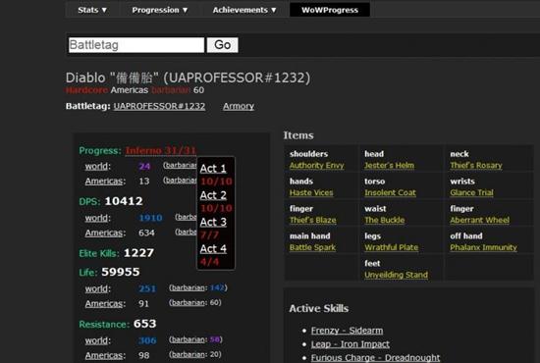Image resolution: width=540 pixels, height=363 pixels.
Task: Open barbarian ranking link beside Life world
Action: coord(188,287)
